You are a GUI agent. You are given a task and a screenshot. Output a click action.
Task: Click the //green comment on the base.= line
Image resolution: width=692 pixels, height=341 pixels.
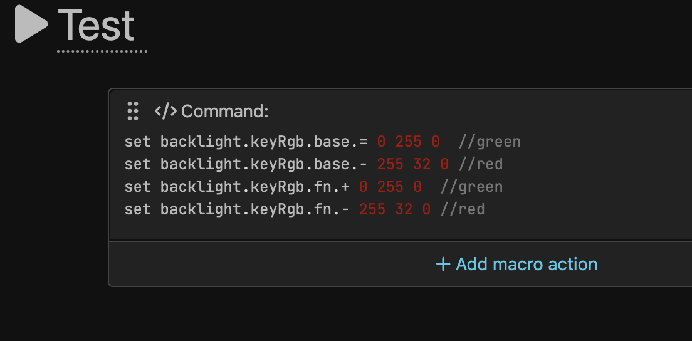490,142
